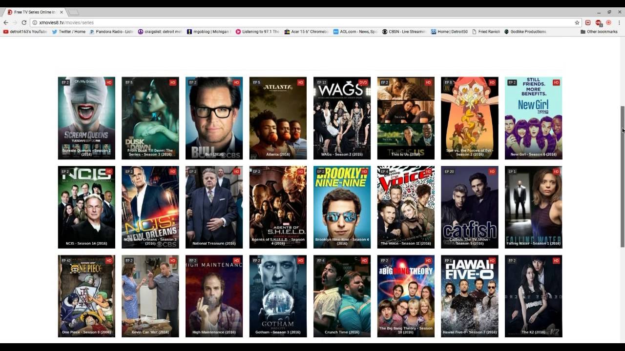Image resolution: width=625 pixels, height=351 pixels.
Task: Open the craigslist detroit bookmark
Action: point(160,32)
